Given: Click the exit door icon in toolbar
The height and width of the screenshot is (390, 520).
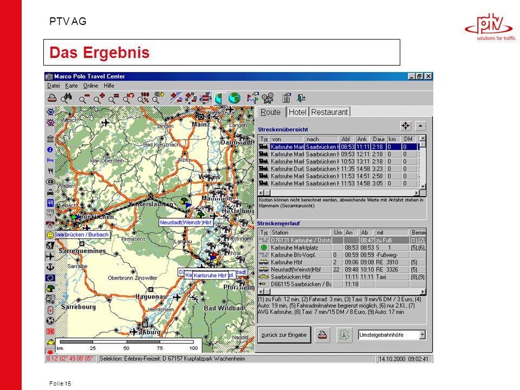Looking at the screenshot, I should 301,98.
